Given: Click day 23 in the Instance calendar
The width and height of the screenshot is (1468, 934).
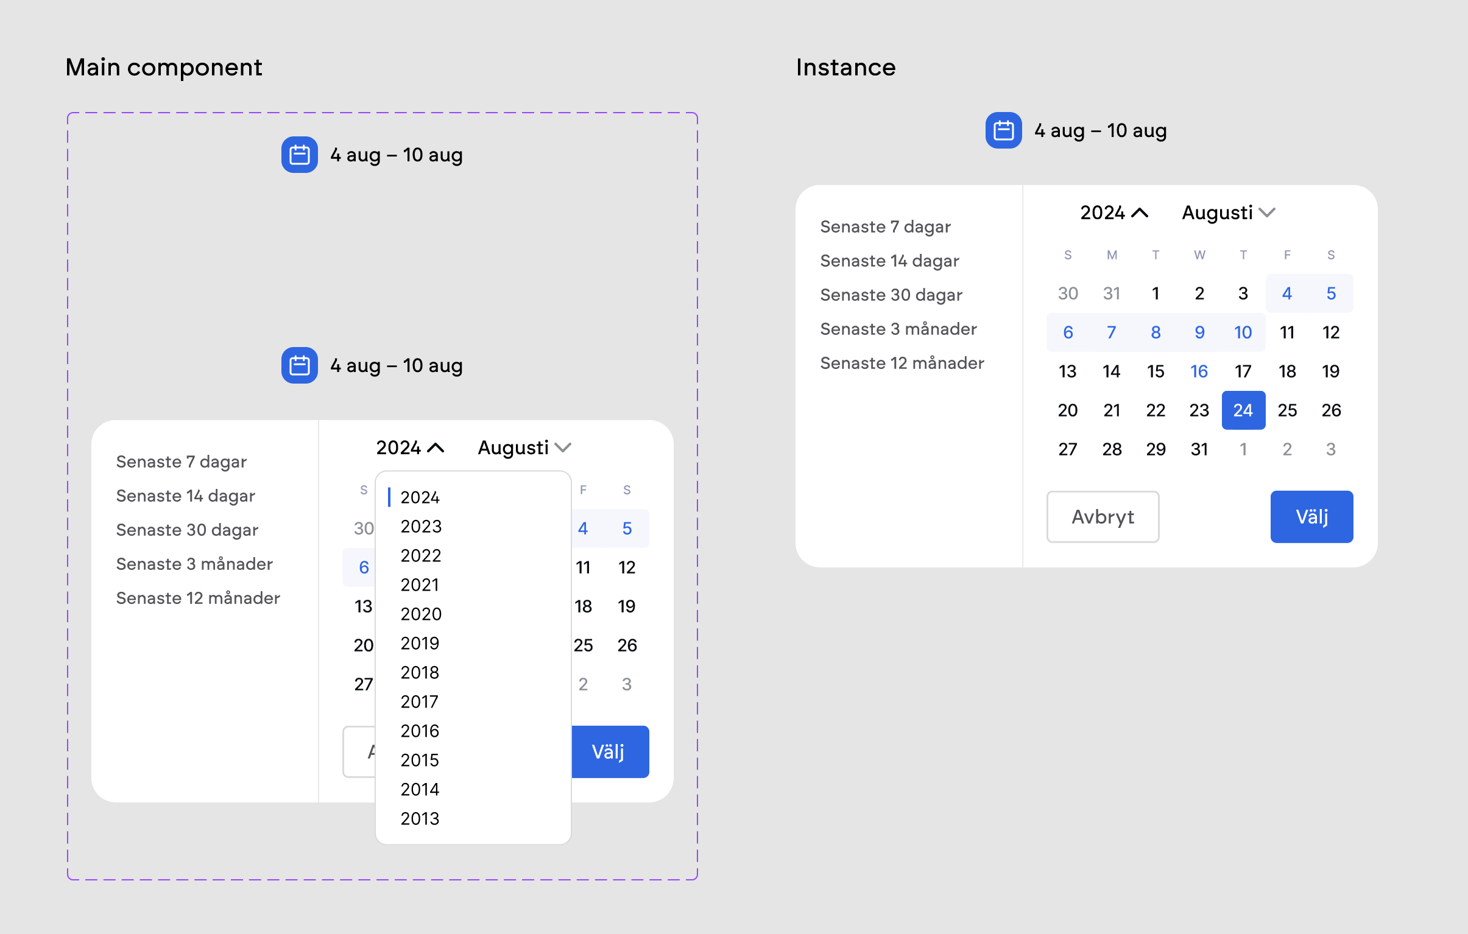Looking at the screenshot, I should point(1199,410).
